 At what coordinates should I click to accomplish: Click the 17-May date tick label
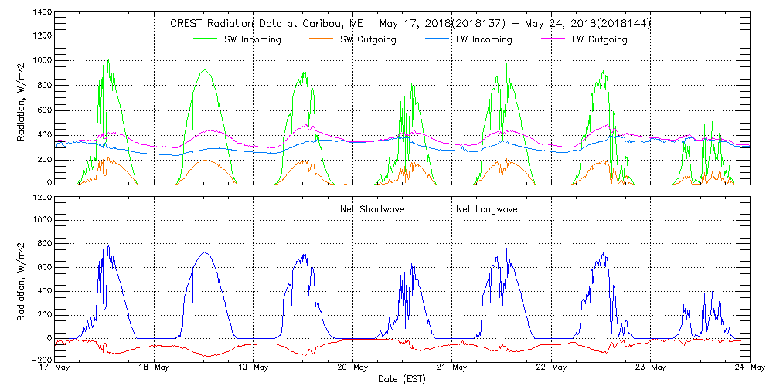[x=55, y=367]
